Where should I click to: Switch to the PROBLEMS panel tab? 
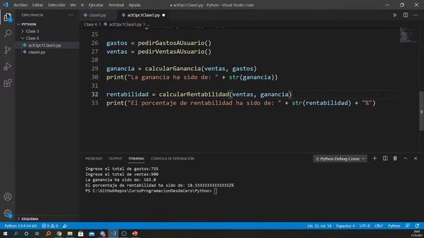pyautogui.click(x=94, y=159)
